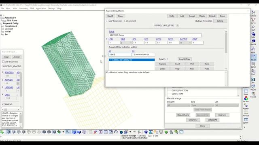The height and width of the screenshot is (145, 259).
Task: Click horizontal scrollbar thumb in left keyword panel
Action: point(6,110)
